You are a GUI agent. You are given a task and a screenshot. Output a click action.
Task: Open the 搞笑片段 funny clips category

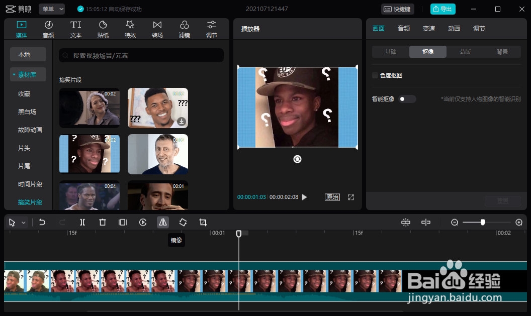30,202
